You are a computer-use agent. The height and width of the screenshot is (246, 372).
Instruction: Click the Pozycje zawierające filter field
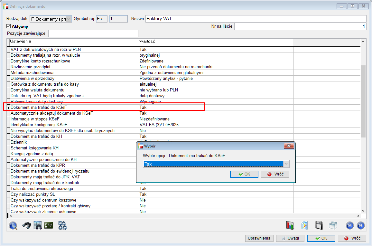[93, 33]
